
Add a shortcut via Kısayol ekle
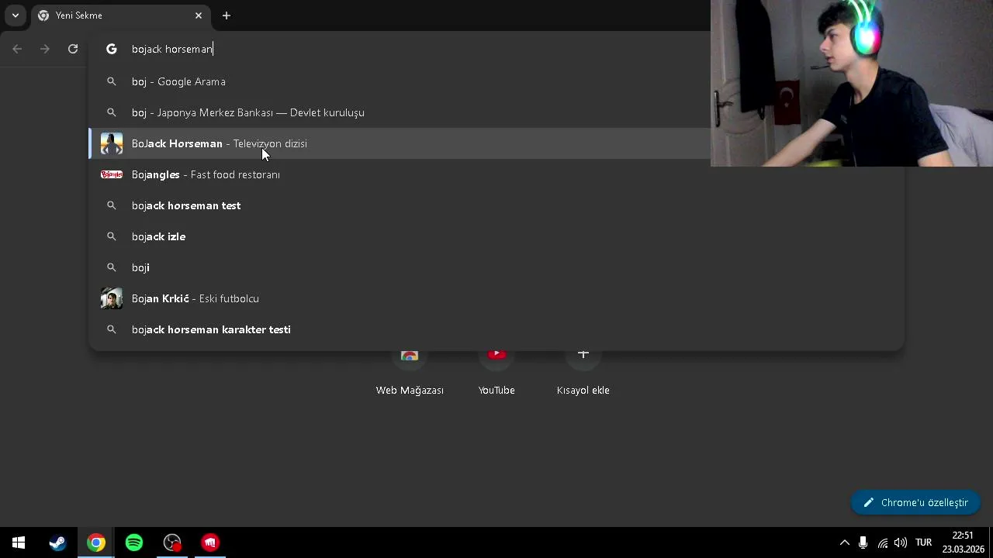coord(583,372)
